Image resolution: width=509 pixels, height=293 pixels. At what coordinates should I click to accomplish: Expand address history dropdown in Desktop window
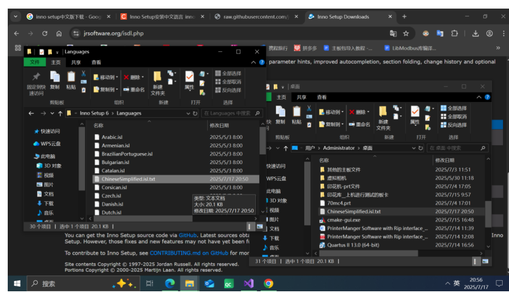(414, 148)
